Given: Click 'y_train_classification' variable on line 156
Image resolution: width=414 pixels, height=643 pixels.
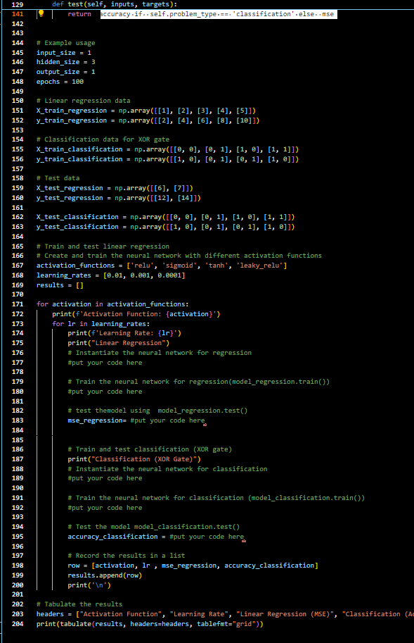Looking at the screenshot, I should pos(79,159).
